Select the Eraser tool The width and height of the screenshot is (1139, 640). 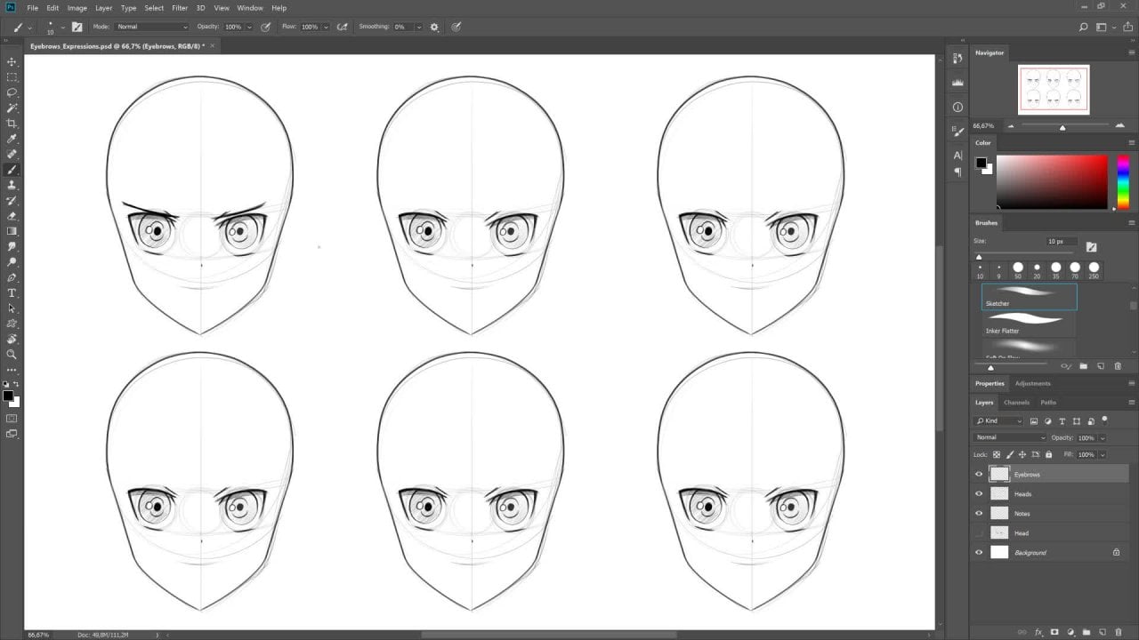coord(12,216)
